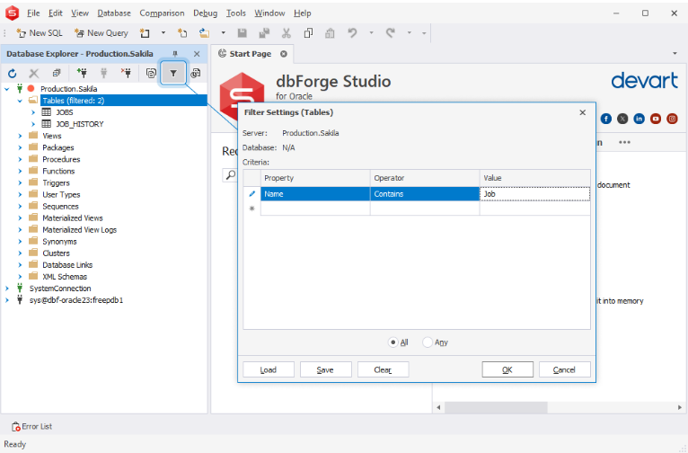The height and width of the screenshot is (453, 688).
Task: Click the Save (floppy disk) toolbar icon
Action: pos(243,33)
